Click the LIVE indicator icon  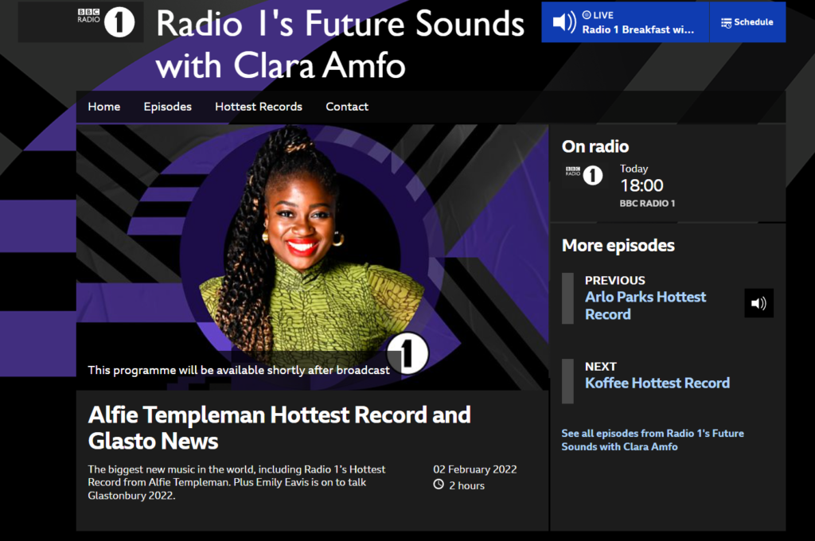(587, 14)
